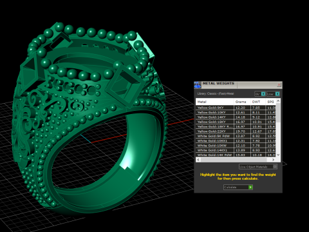
Task: Close the Metal Weights panel
Action: pyautogui.click(x=279, y=85)
